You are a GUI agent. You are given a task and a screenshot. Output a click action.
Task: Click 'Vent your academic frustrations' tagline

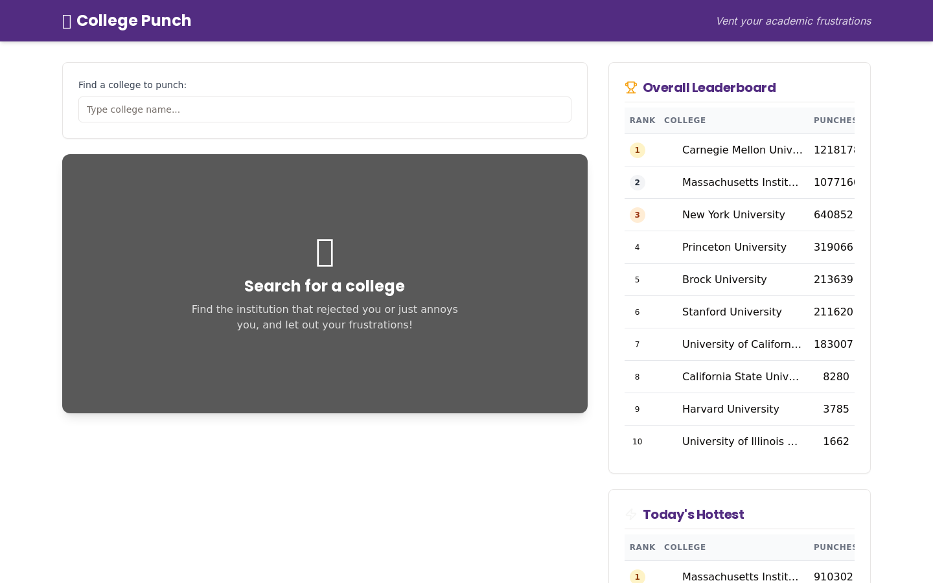(793, 21)
